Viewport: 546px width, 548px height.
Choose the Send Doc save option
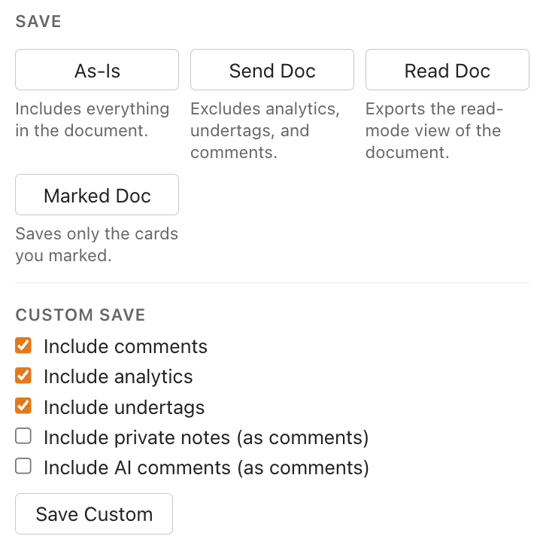tap(272, 69)
